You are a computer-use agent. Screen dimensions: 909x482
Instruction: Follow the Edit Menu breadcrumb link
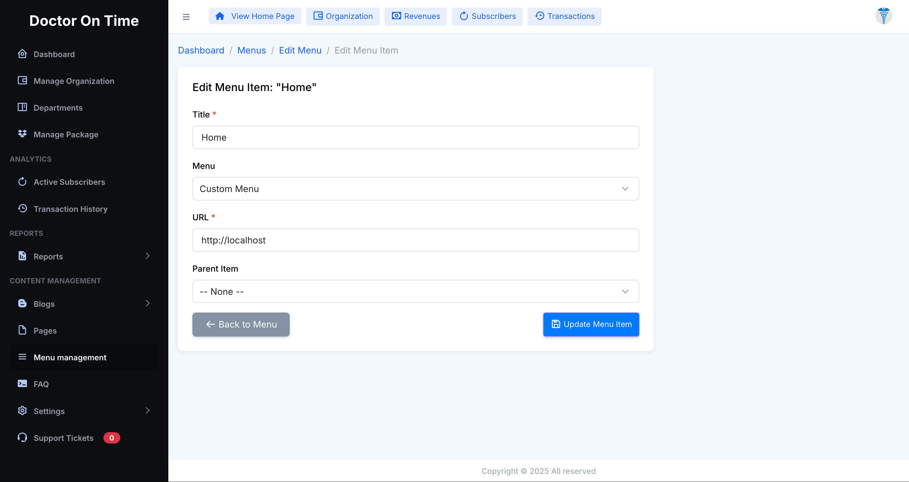click(300, 50)
